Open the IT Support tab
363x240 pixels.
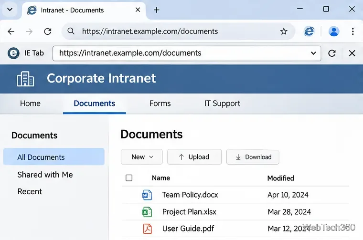click(x=222, y=104)
